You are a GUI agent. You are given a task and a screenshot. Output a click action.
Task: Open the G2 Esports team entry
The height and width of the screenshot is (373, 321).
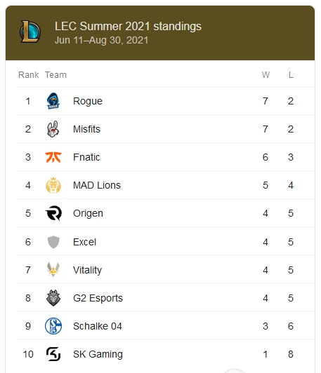(98, 298)
